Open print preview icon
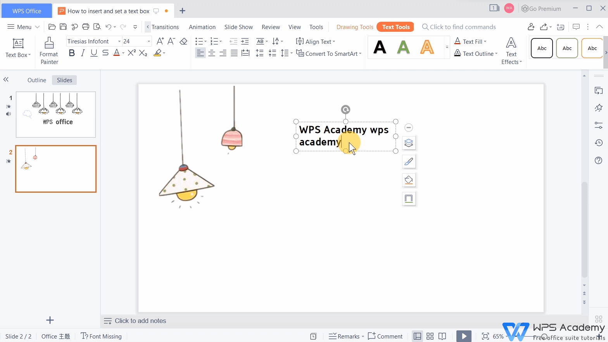The image size is (608, 342). coord(97,27)
